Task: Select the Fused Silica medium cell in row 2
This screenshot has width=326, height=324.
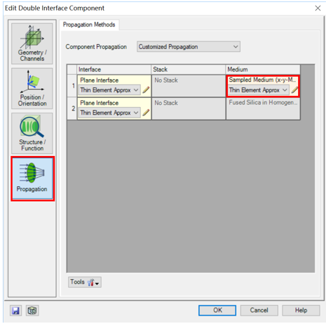Action: point(263,108)
